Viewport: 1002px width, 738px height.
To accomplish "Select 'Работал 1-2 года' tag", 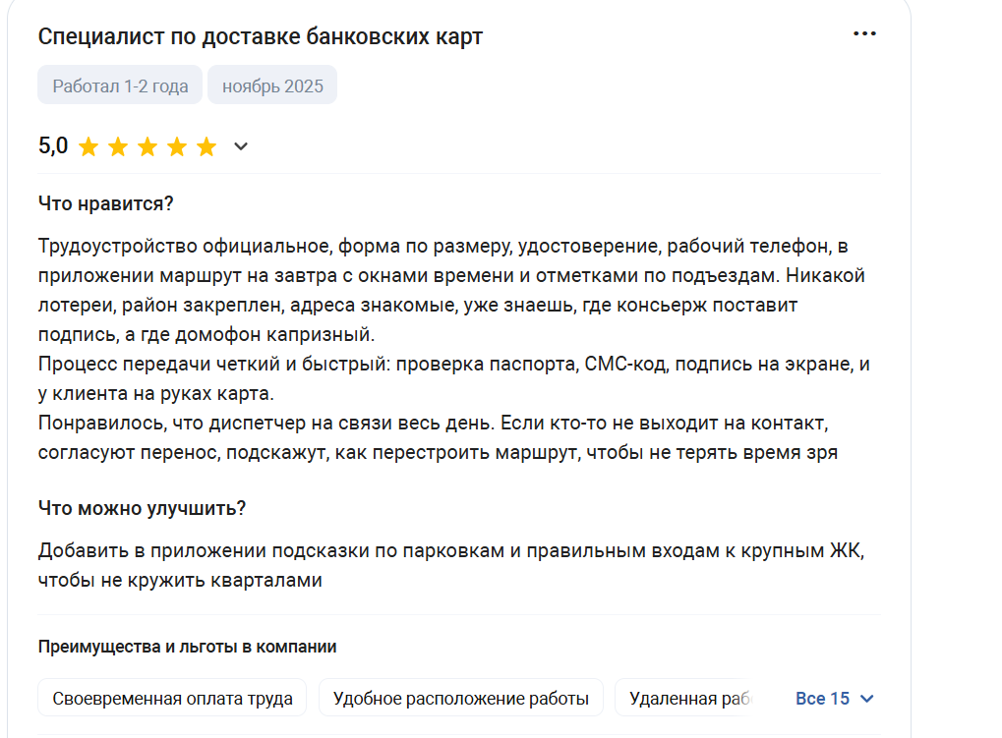I will [x=120, y=85].
